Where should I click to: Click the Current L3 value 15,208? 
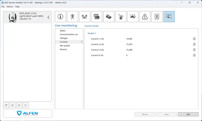pos(129,50)
